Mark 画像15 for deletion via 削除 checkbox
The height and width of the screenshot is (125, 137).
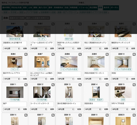pos(130,109)
